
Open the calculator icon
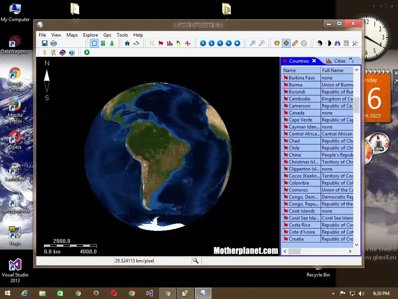point(346,43)
